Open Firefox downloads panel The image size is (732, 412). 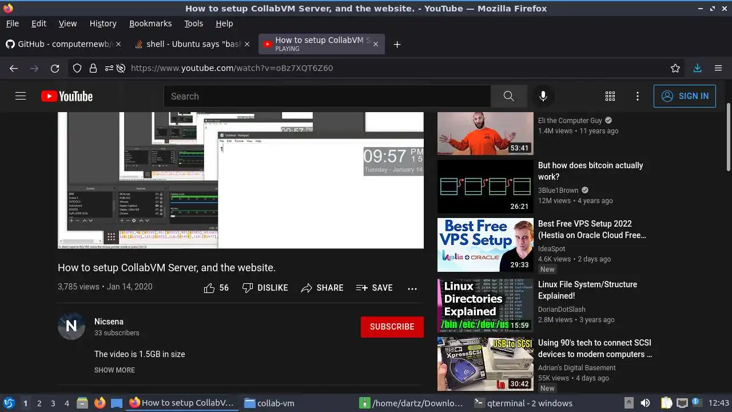(x=697, y=68)
